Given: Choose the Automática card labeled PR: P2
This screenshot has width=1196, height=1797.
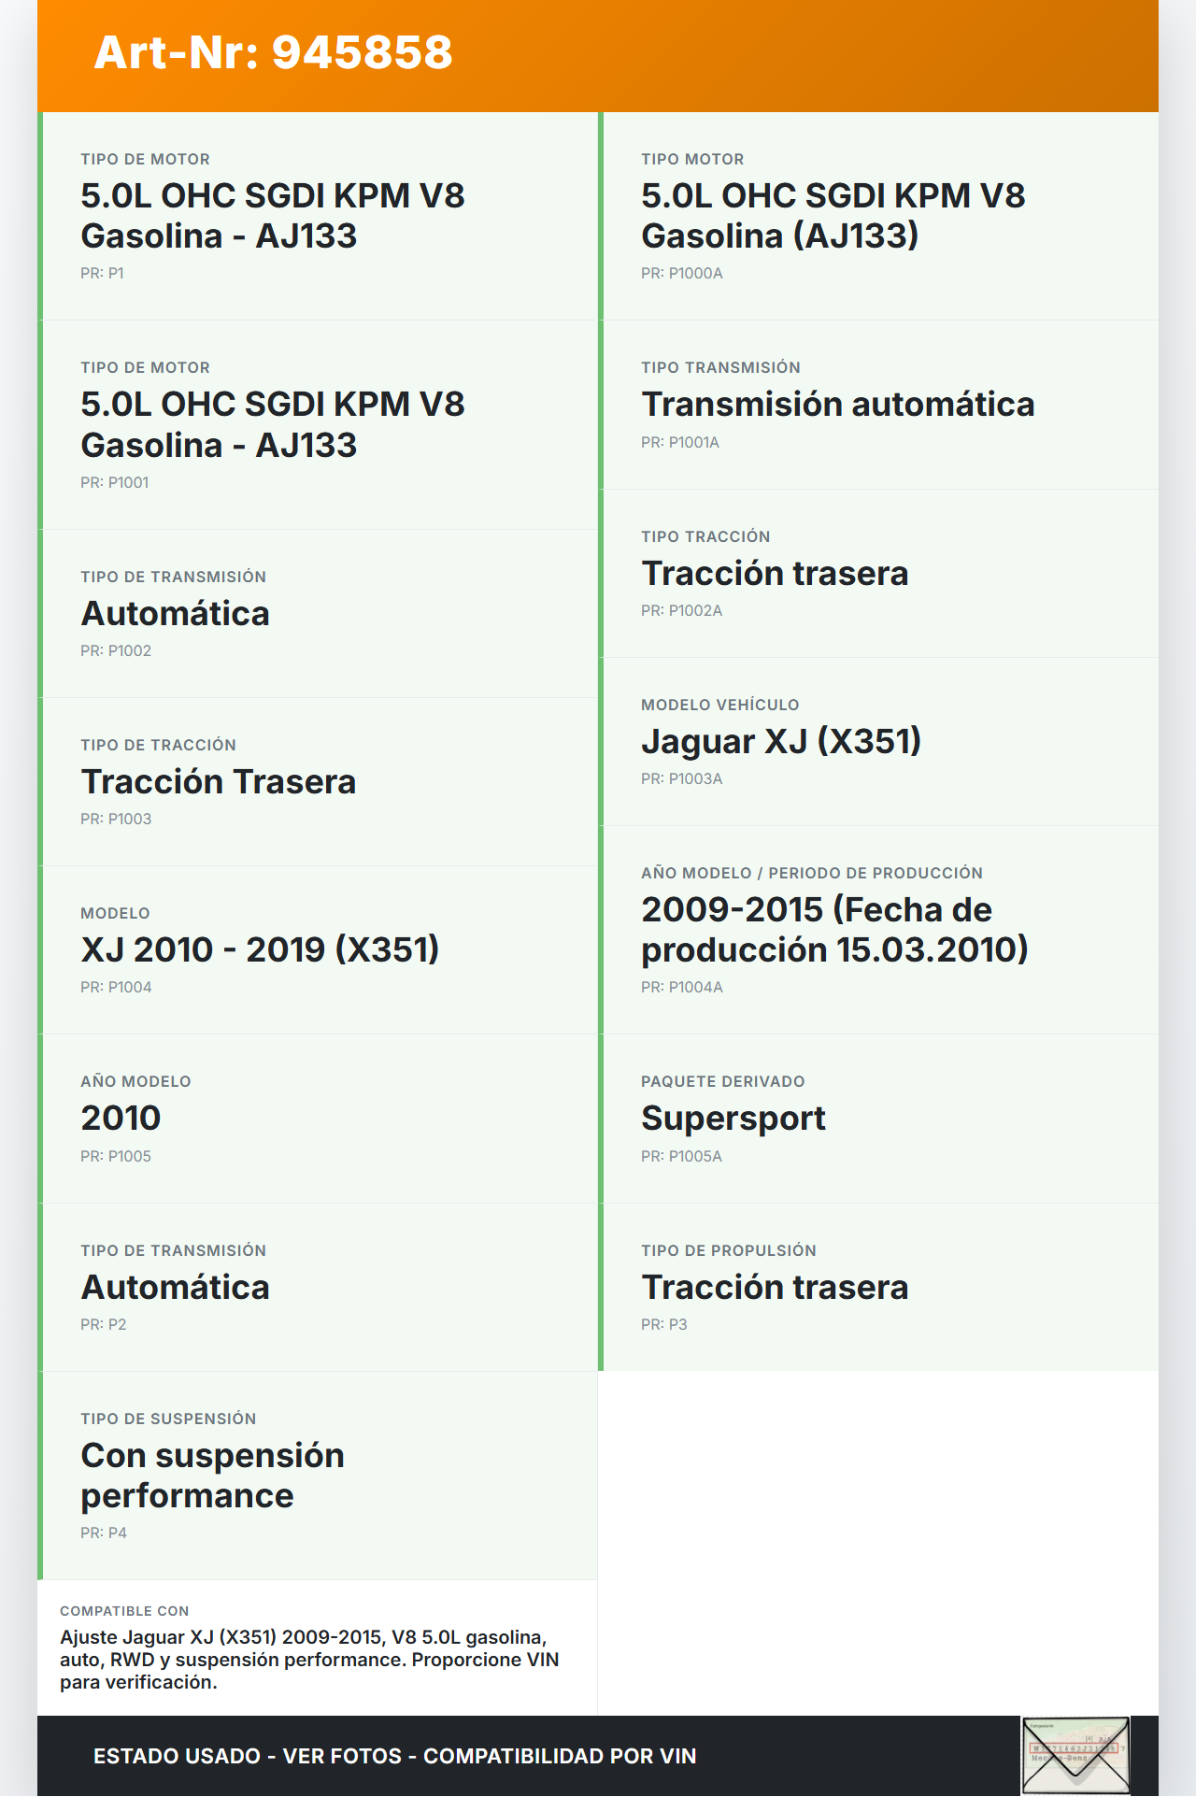Looking at the screenshot, I should pos(318,1287).
